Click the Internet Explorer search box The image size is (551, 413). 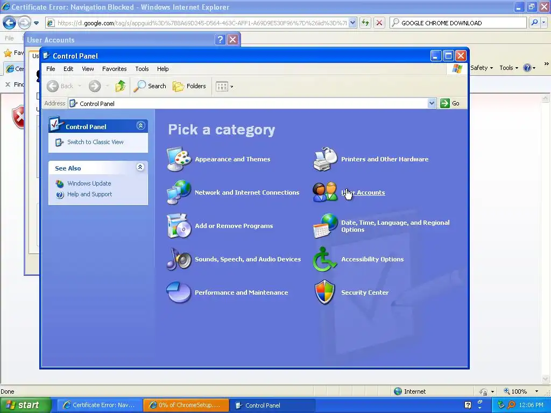pyautogui.click(x=458, y=23)
